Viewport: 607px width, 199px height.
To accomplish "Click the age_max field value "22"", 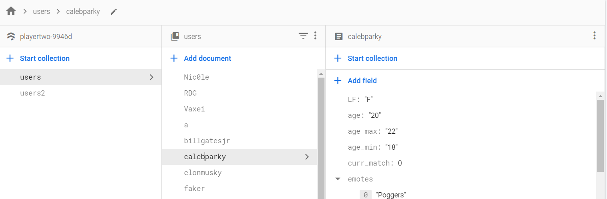I will (x=392, y=131).
